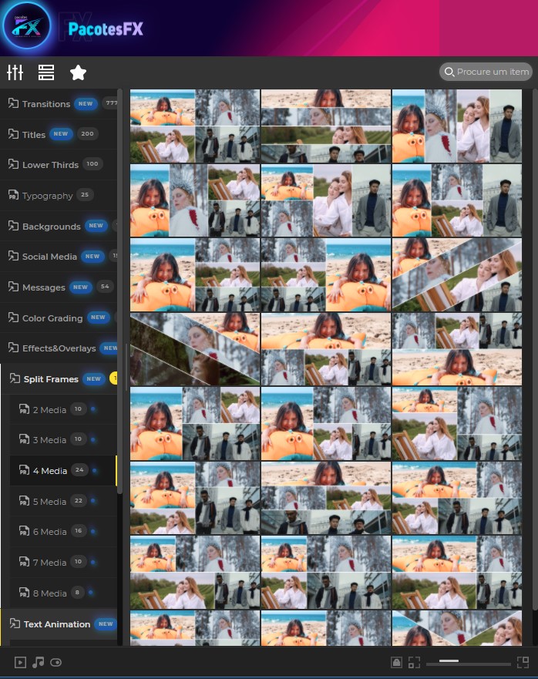Open the Lower Thirds category

(50, 165)
